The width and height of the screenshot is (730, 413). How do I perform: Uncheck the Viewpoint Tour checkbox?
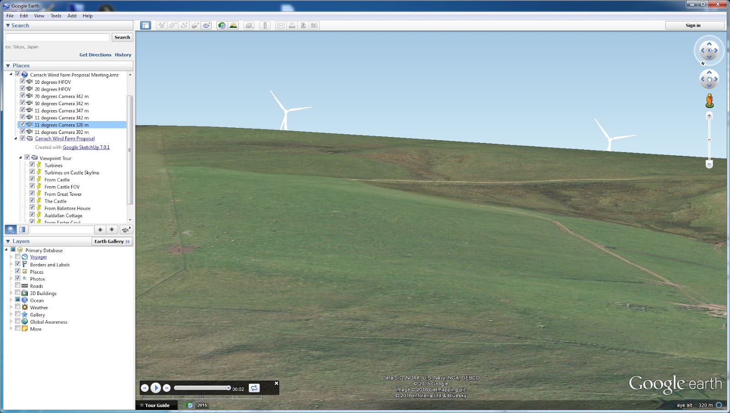click(x=27, y=158)
